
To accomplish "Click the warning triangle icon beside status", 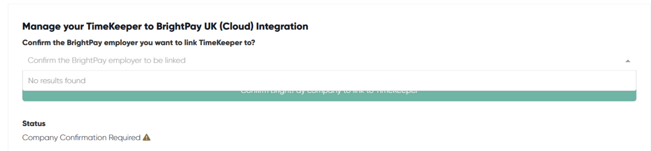I will pyautogui.click(x=146, y=137).
